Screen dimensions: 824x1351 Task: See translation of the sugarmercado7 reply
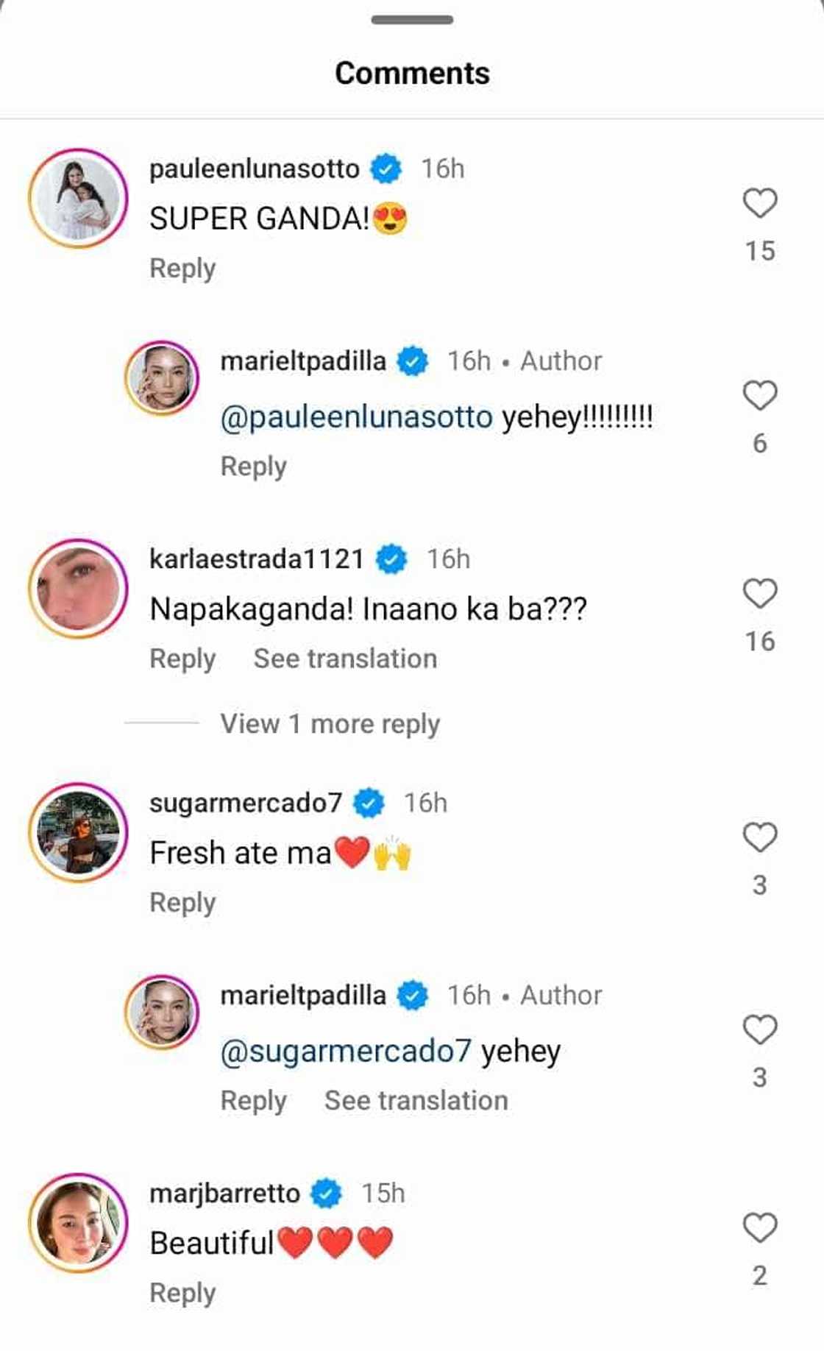(416, 1101)
